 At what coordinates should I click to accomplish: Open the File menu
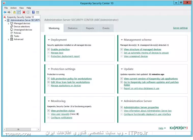coord(6,8)
